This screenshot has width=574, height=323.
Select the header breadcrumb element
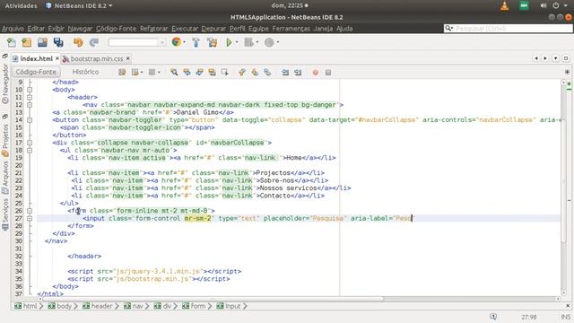[x=98, y=306]
